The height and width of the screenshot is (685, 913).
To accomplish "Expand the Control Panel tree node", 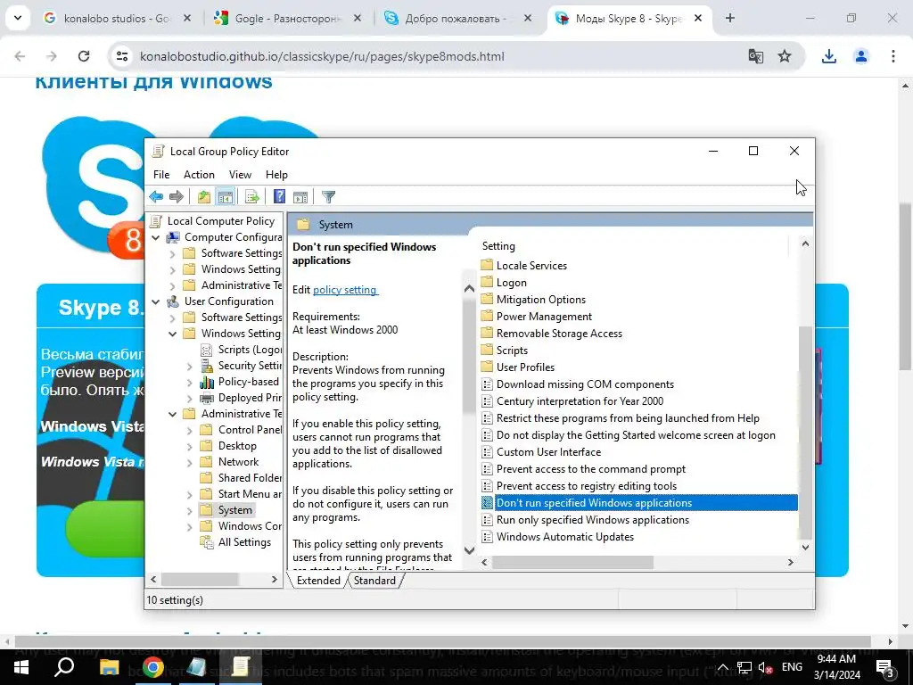I will (189, 431).
